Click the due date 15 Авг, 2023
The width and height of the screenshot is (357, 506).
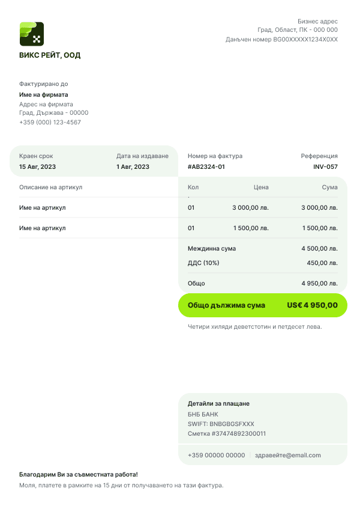pyautogui.click(x=37, y=167)
